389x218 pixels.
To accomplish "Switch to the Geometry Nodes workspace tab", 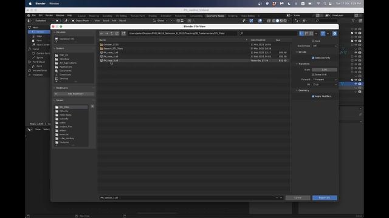I will coord(215,16).
